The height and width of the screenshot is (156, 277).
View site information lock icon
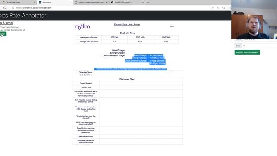pyautogui.click(x=13, y=8)
